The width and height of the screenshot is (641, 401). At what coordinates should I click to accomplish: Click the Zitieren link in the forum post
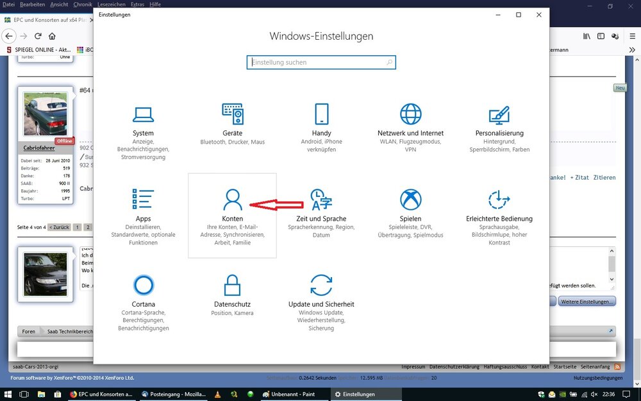pos(604,177)
